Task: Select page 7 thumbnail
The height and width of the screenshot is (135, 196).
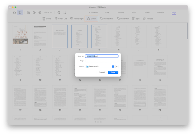Action: 139,36
